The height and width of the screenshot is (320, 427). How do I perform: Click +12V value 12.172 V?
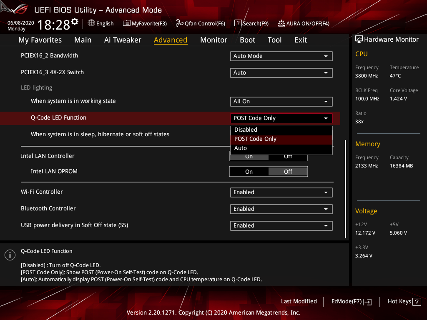[365, 233]
